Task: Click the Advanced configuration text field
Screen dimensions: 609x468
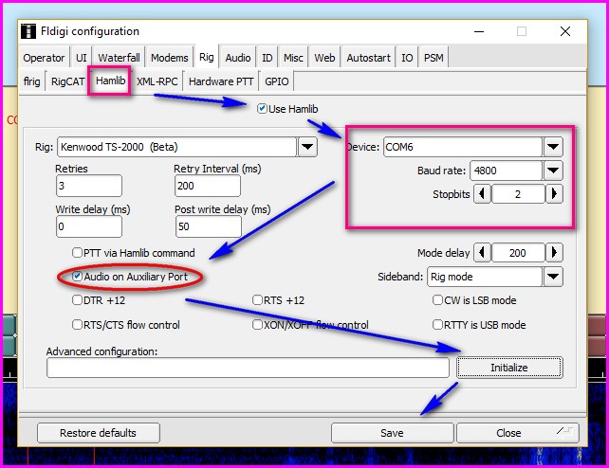Action: [x=248, y=368]
